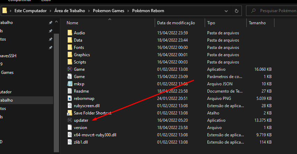Screen dimensions: 297x154
Task: Select the x64-msvcrt-ruby300.dll file icon
Action: pyautogui.click(x=70, y=135)
